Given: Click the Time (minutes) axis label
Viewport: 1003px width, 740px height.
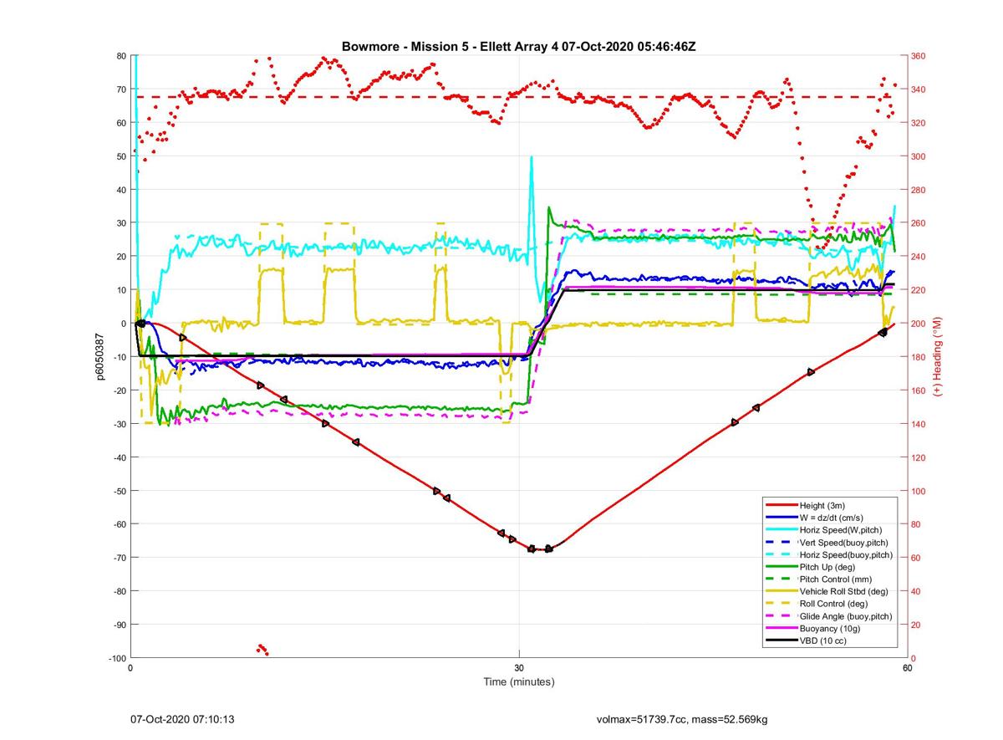Looking at the screenshot, I should 519,681.
